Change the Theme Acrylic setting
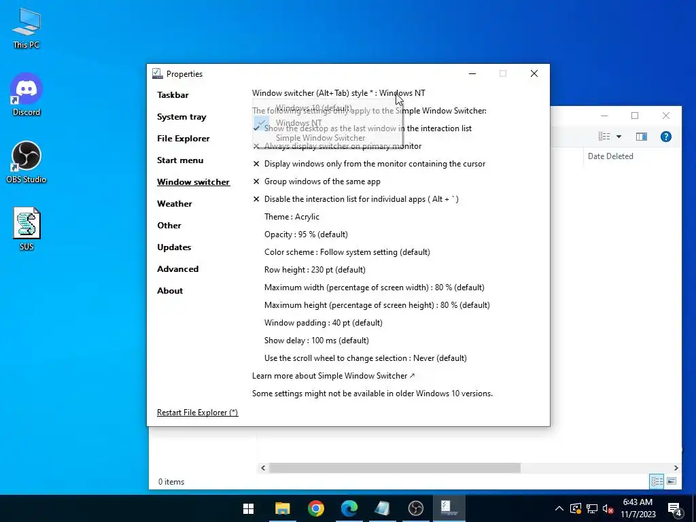The height and width of the screenshot is (522, 696). coord(292,217)
